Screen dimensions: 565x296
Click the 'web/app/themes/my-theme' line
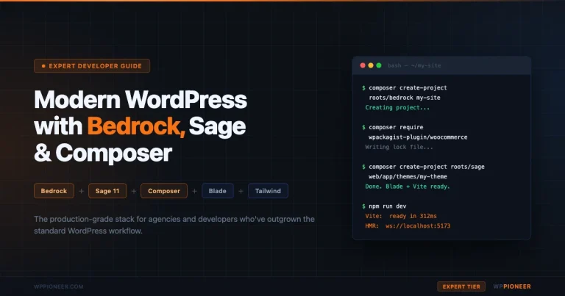tap(408, 176)
